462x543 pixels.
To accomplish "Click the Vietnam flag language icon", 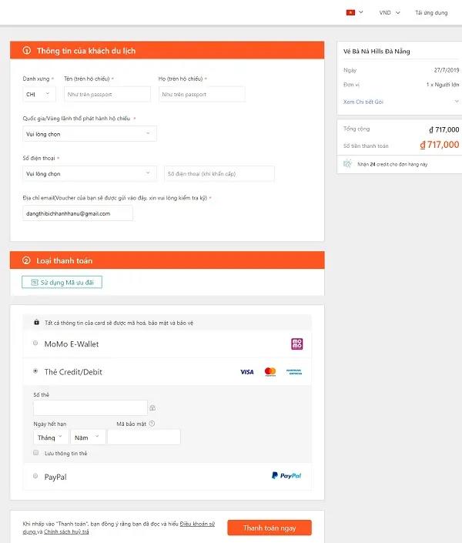I will click(350, 12).
